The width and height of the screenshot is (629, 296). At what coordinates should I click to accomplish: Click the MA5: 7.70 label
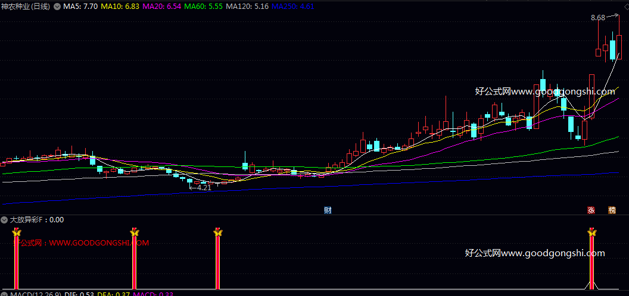pos(80,7)
